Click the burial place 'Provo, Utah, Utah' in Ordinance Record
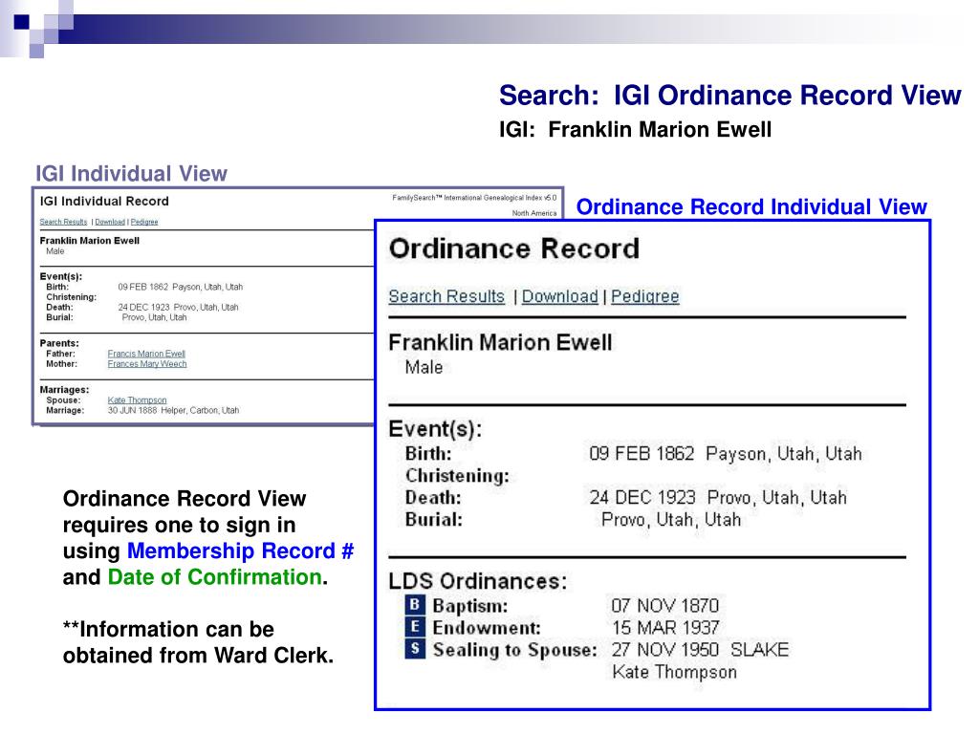The height and width of the screenshot is (734, 979). 671,519
